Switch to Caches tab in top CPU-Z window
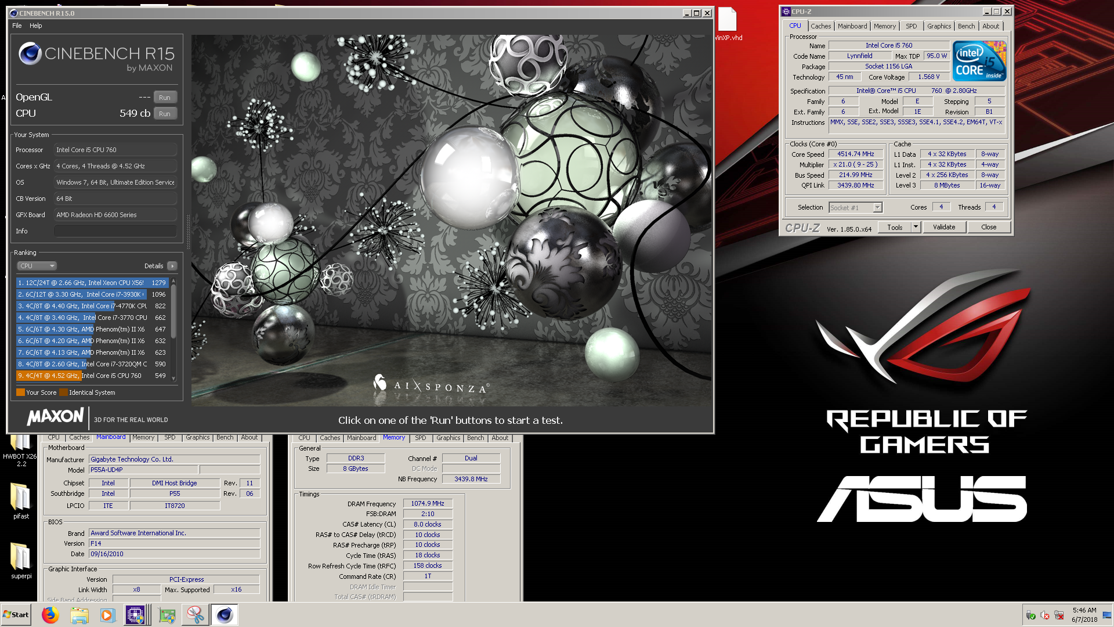 (x=820, y=26)
